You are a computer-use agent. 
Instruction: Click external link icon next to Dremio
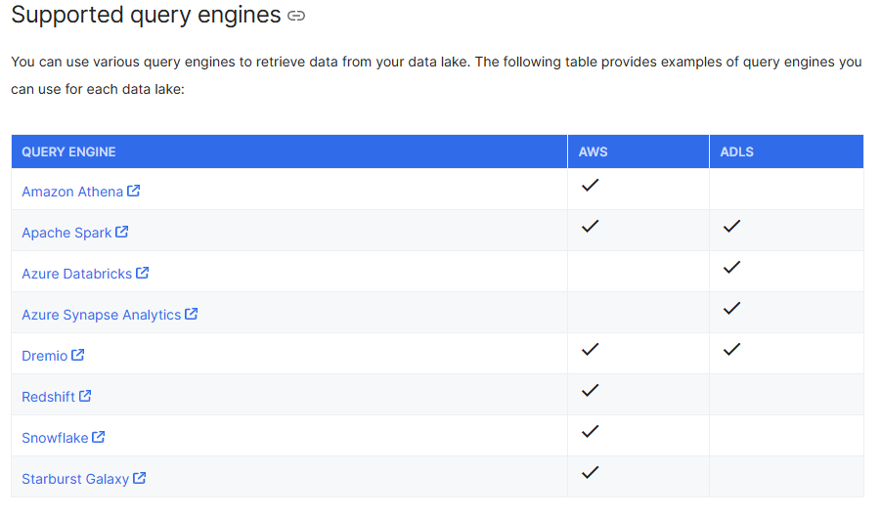(x=78, y=356)
